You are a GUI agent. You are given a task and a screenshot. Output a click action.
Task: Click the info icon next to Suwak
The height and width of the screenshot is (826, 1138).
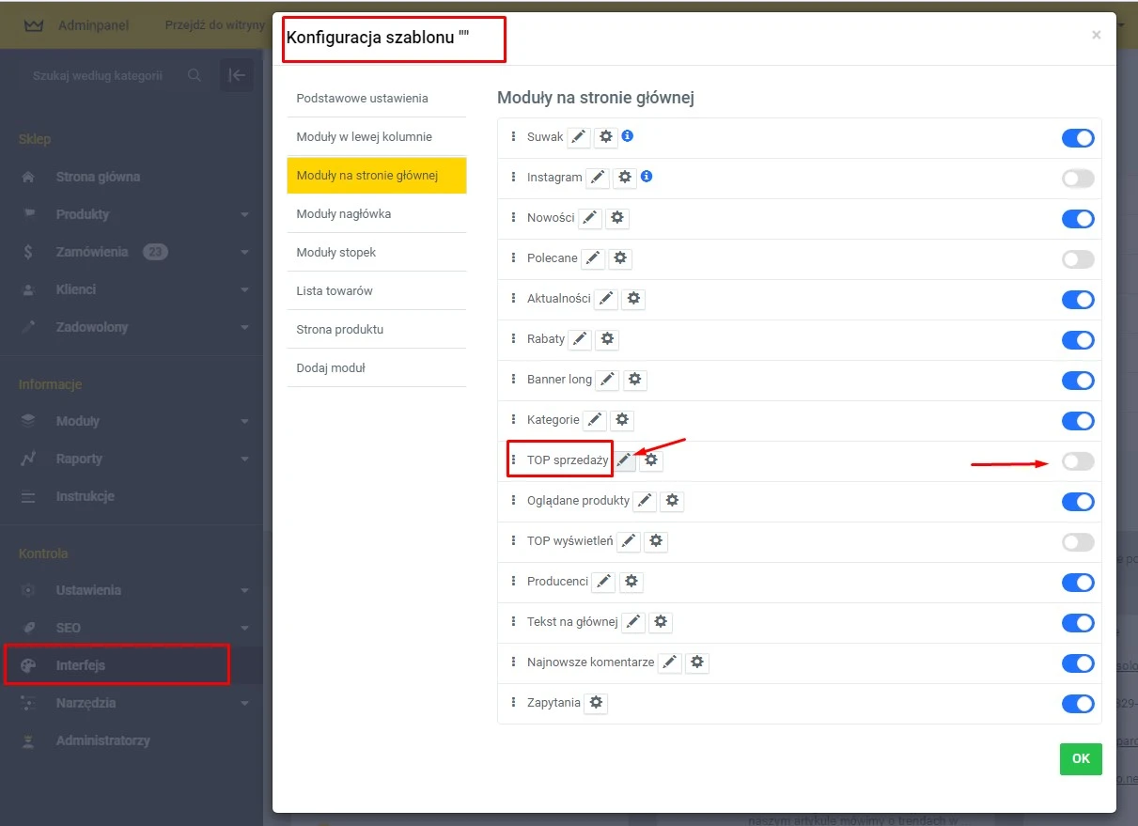tap(627, 137)
